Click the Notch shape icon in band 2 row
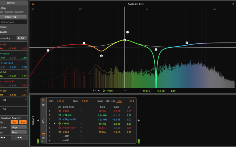 pos(63,115)
